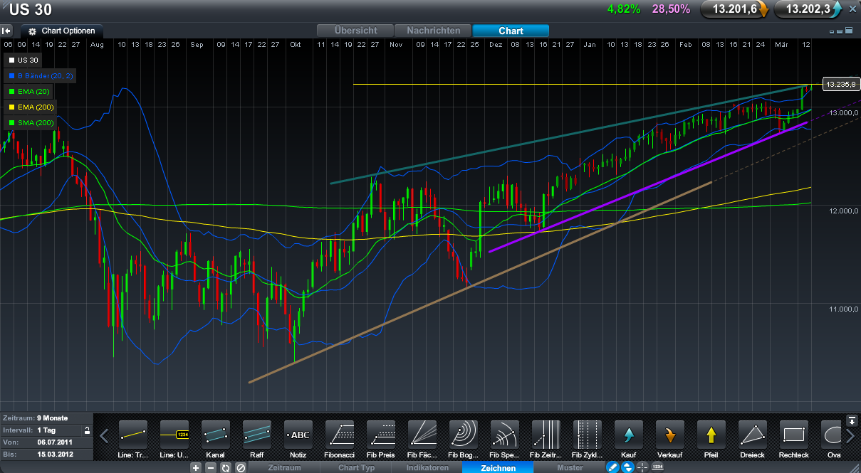The height and width of the screenshot is (473, 861).
Task: Show previous drawing tools with left arrow
Action: [104, 435]
